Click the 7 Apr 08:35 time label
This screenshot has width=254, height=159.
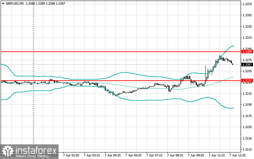pos(175,155)
